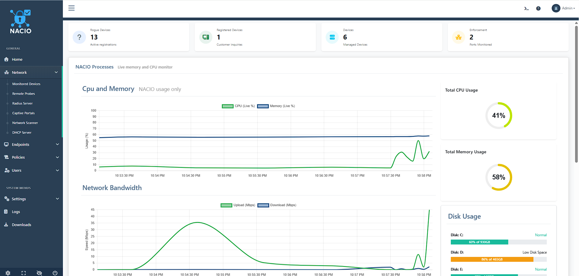Click the Logs clipboard icon
The width and height of the screenshot is (579, 276).
coord(6,212)
